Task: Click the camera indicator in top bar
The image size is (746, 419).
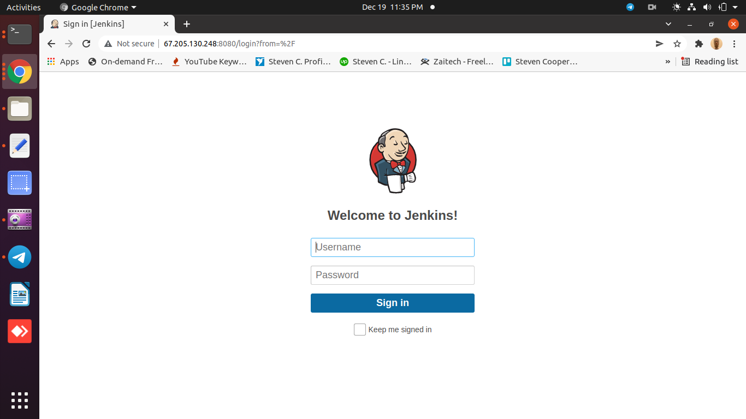Action: click(652, 7)
